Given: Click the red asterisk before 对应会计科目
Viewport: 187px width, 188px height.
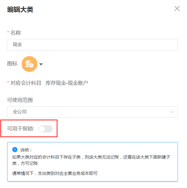Looking at the screenshot, I should tap(8, 82).
